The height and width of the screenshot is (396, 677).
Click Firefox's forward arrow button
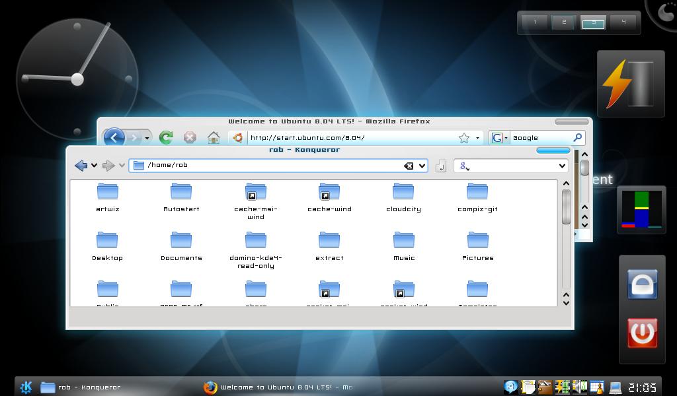[134, 138]
